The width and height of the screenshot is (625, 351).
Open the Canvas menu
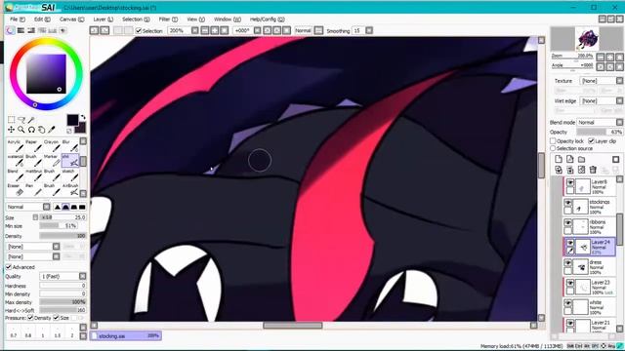tap(71, 19)
